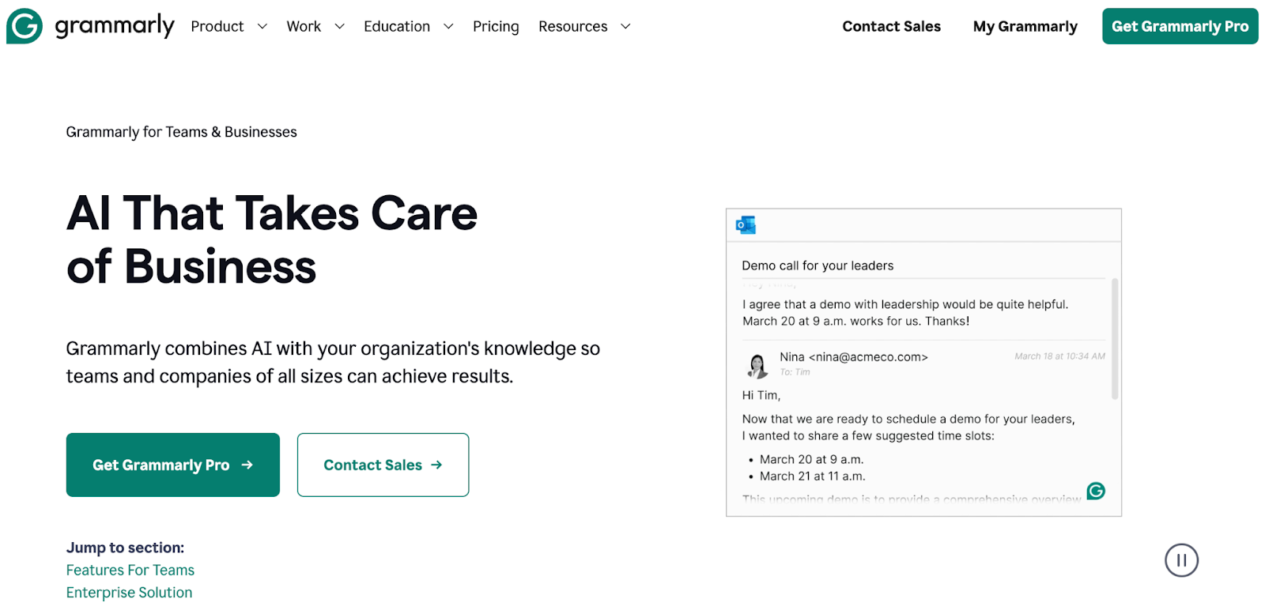The height and width of the screenshot is (610, 1265).
Task: Jump to Enterprise Solution section
Action: coord(130,592)
